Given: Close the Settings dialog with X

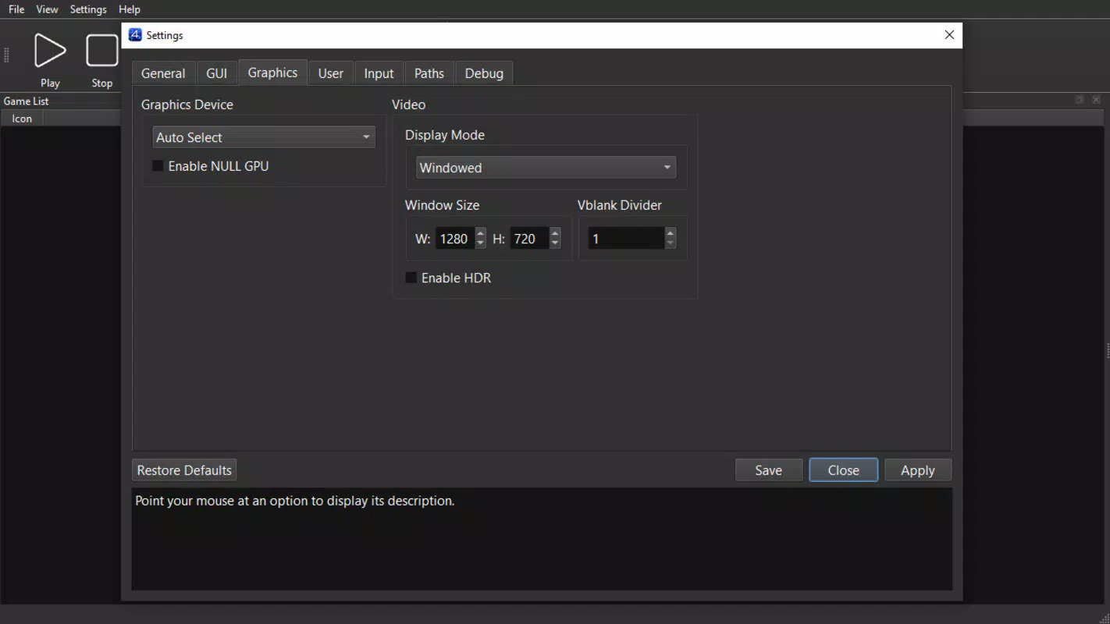Looking at the screenshot, I should pyautogui.click(x=949, y=35).
